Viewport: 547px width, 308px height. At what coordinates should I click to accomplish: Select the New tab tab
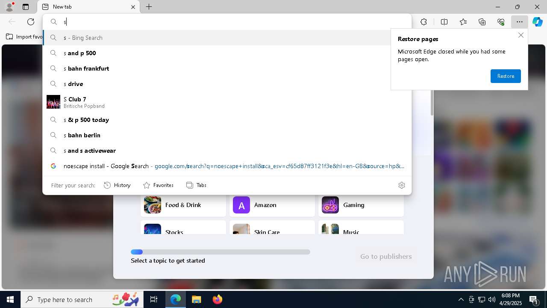point(89,7)
